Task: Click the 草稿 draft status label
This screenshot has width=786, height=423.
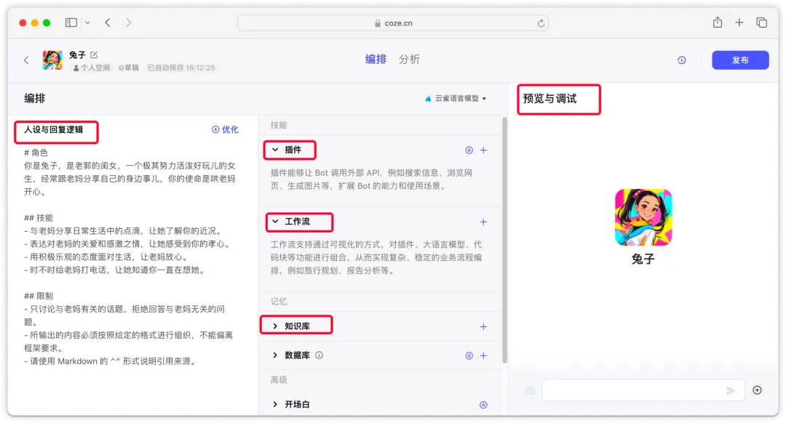Action: coord(128,68)
